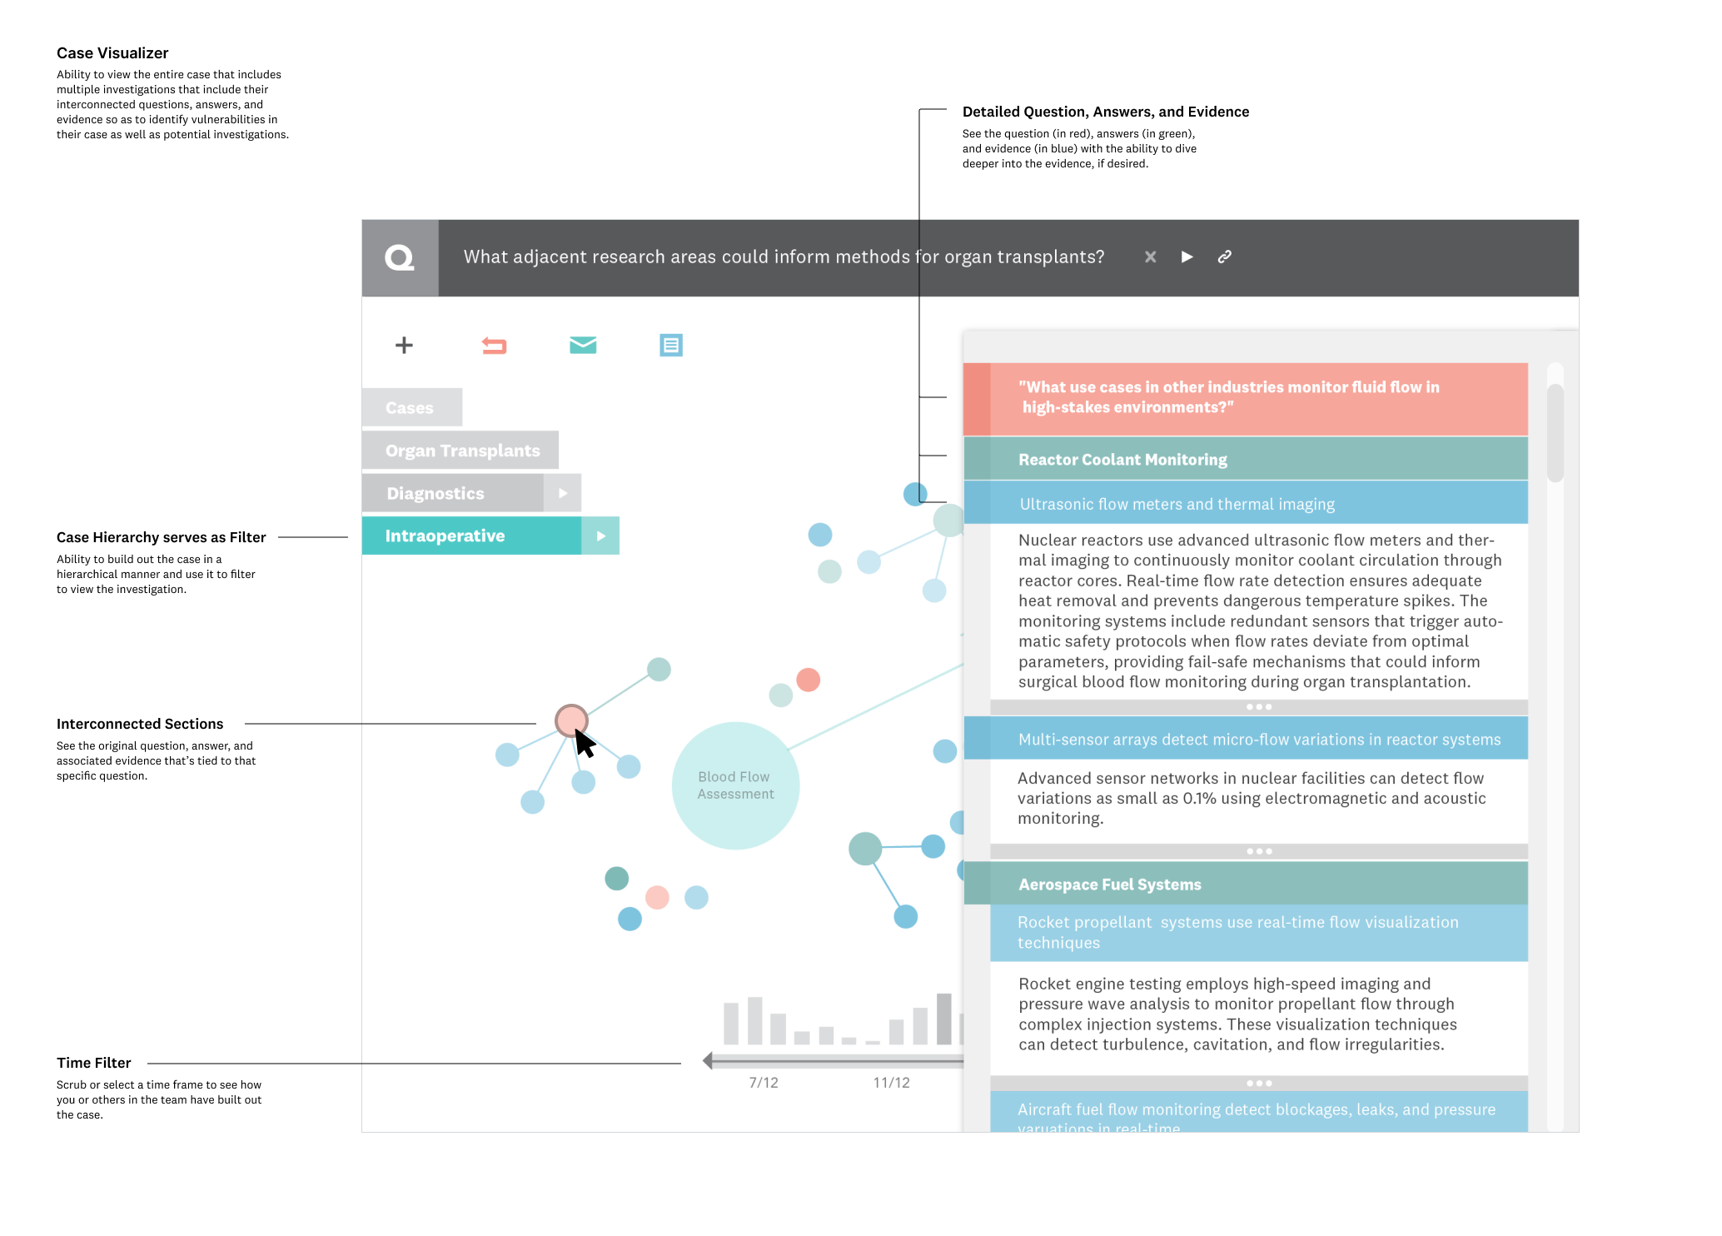Expand ellipsis below the nuclear reactors paragraph
Viewport: 1722px width, 1236px height.
1259,707
